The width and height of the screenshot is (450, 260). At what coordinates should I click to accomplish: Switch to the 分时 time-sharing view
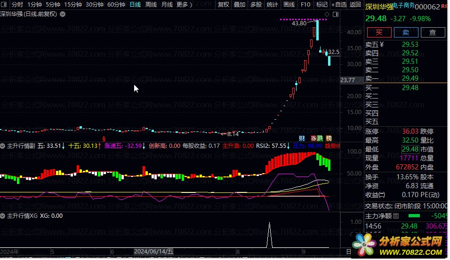17,5
